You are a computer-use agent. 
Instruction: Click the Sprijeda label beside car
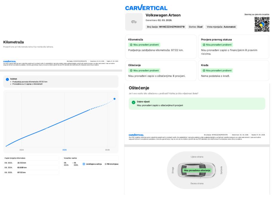click(221, 170)
